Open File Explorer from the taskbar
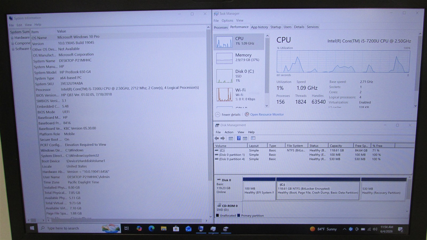 point(164,229)
